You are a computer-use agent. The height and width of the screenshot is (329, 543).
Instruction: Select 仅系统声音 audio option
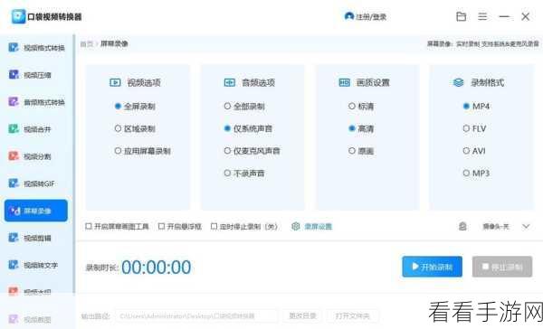coord(248,128)
